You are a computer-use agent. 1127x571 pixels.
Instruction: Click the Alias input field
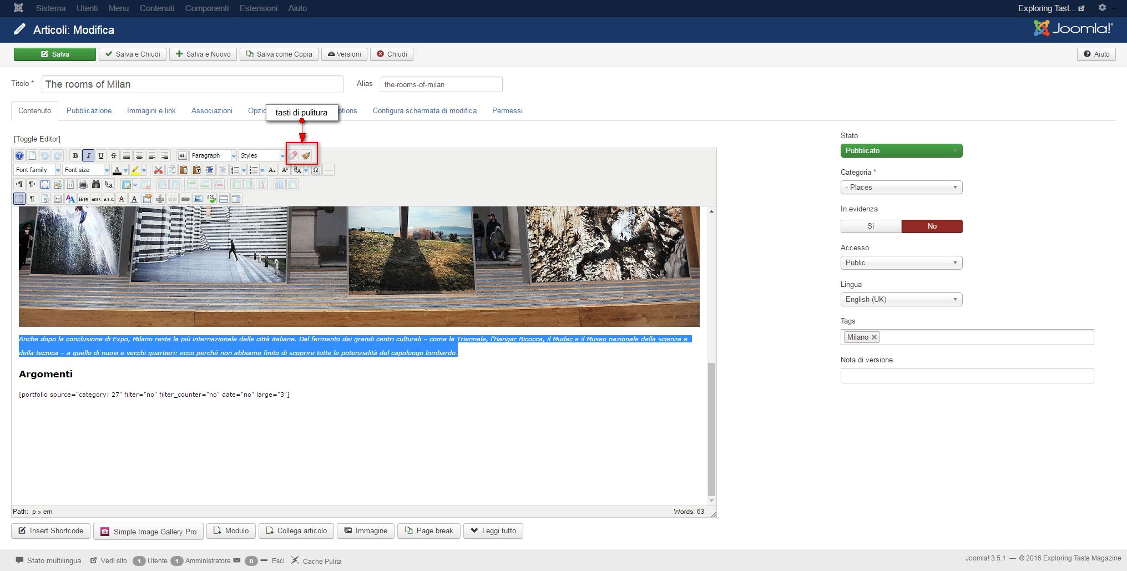(441, 84)
